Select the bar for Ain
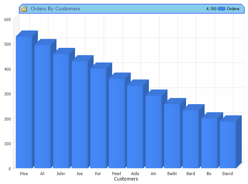 click(154, 132)
